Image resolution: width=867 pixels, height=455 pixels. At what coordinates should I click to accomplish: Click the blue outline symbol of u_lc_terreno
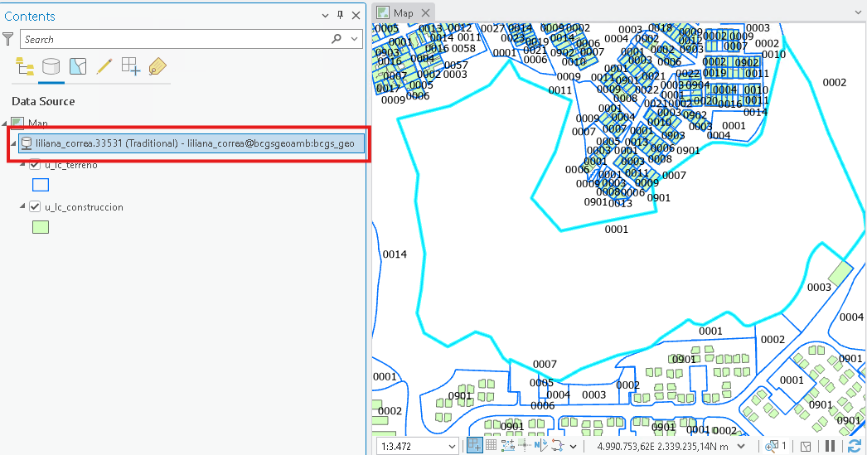[41, 185]
